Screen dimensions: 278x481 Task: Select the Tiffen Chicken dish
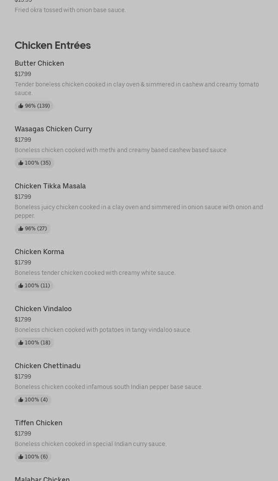38,423
